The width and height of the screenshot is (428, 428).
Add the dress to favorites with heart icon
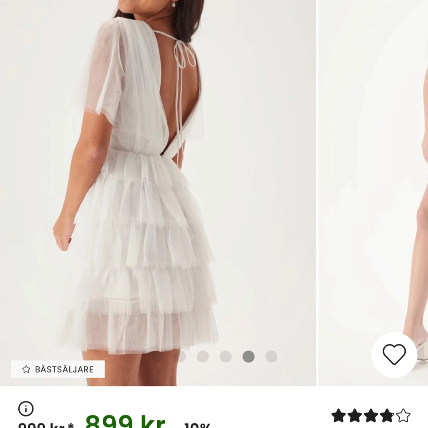point(394,355)
